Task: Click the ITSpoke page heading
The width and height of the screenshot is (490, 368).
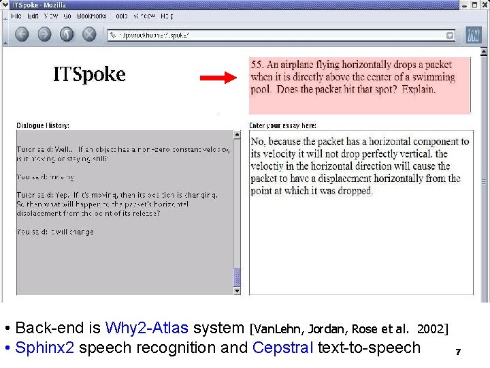Action: [x=89, y=74]
